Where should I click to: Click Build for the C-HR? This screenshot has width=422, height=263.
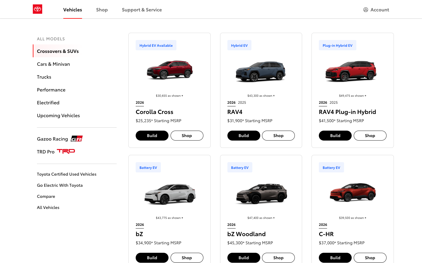pyautogui.click(x=335, y=258)
